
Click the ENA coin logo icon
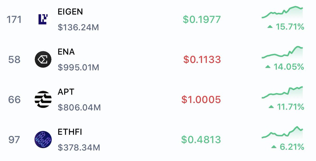tap(43, 60)
